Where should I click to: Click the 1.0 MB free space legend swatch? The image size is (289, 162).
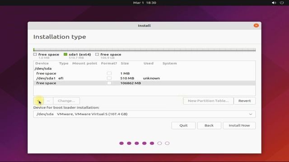pyautogui.click(x=35, y=54)
